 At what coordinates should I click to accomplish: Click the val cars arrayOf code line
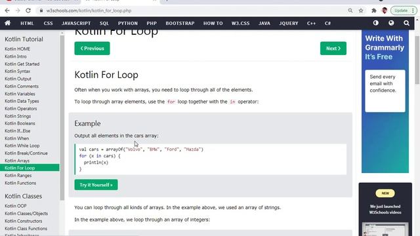coord(141,149)
